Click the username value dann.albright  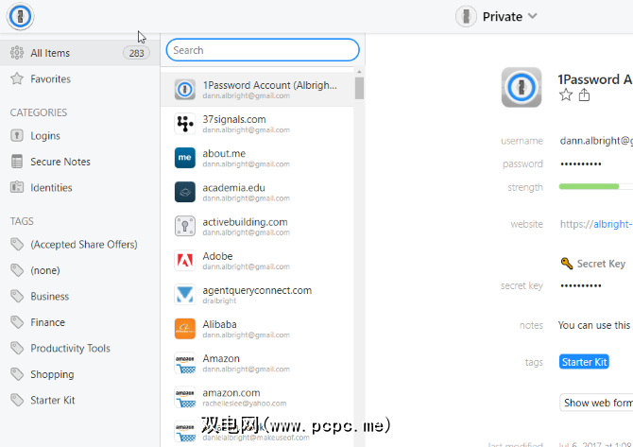(x=596, y=141)
